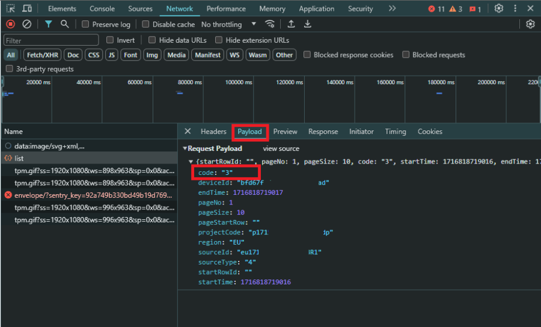Image resolution: width=541 pixels, height=327 pixels.
Task: Click the view source link
Action: coord(281,148)
